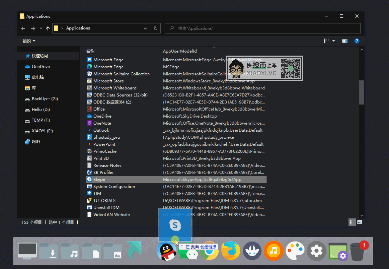
Task: Sort by the AppUserModelId column header
Action: click(214, 51)
